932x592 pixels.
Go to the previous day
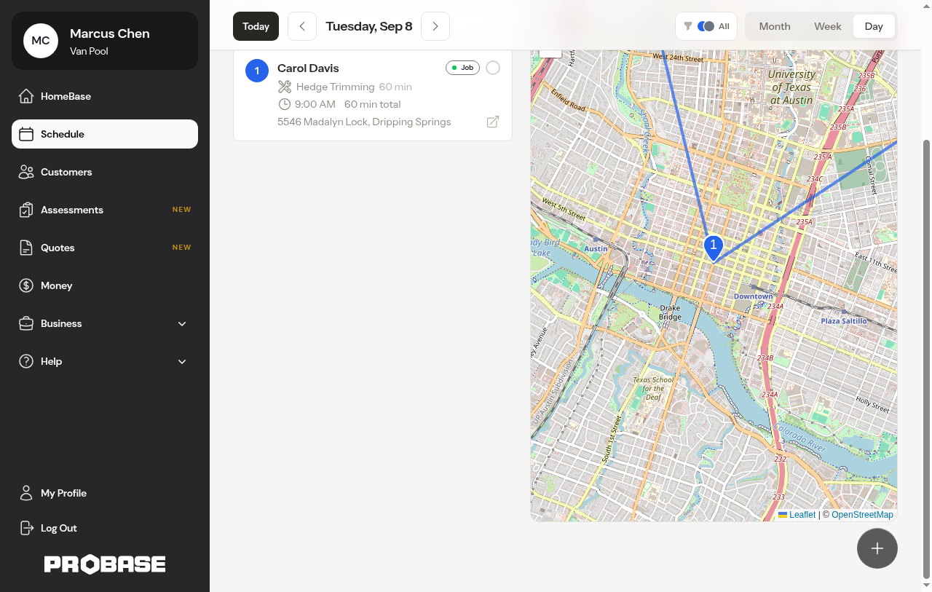click(x=302, y=26)
